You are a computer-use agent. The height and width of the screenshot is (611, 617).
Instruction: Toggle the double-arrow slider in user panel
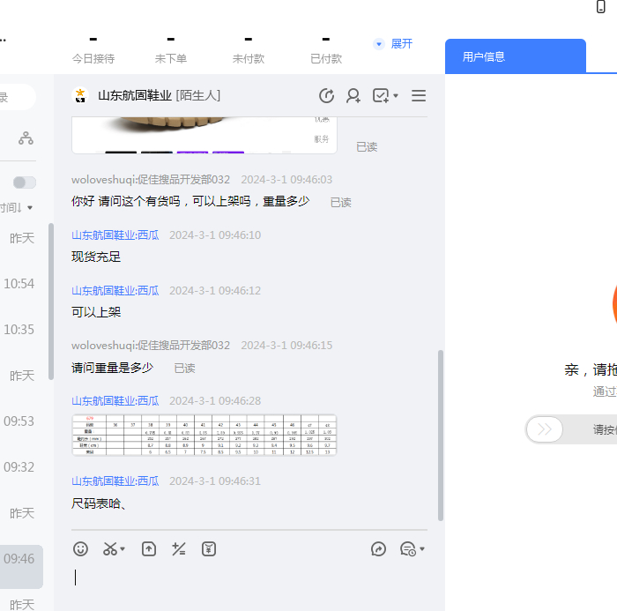click(x=545, y=429)
